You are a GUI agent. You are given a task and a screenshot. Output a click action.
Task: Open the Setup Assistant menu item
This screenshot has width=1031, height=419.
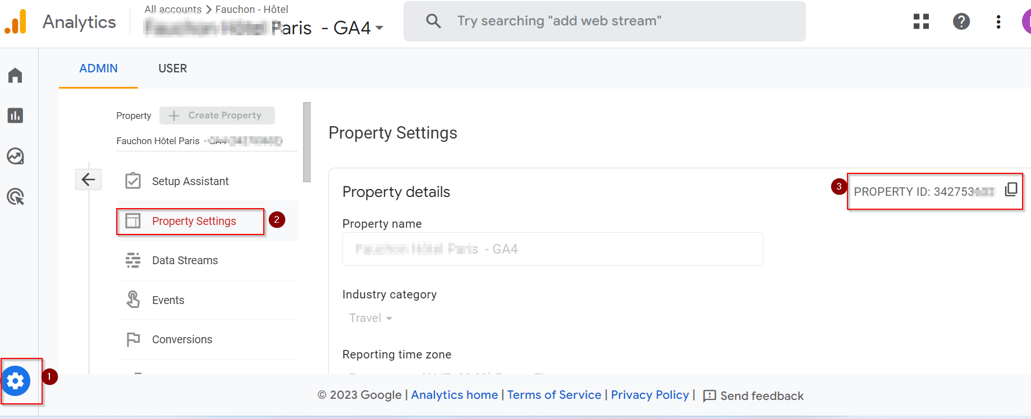pyautogui.click(x=190, y=181)
